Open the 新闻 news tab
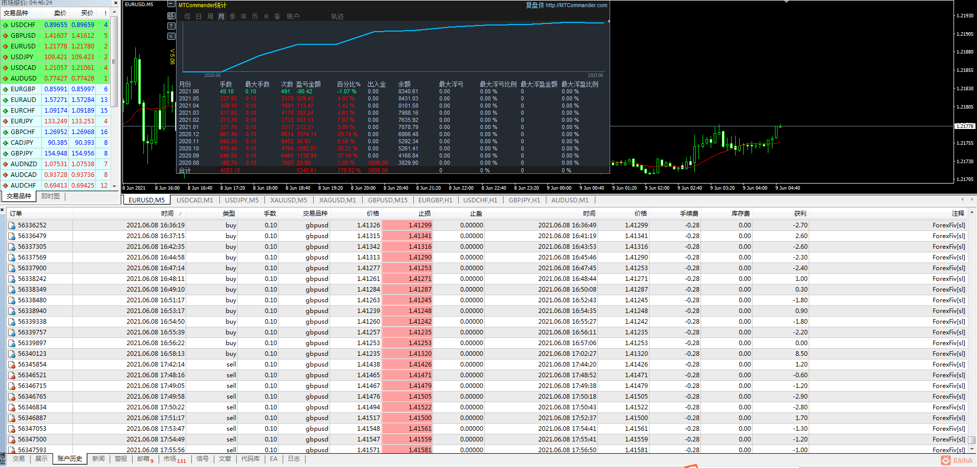The image size is (977, 468). (98, 459)
